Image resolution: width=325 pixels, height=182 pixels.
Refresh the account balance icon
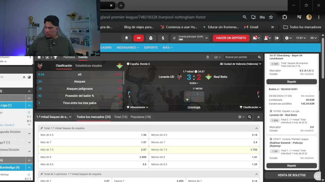coord(174,38)
